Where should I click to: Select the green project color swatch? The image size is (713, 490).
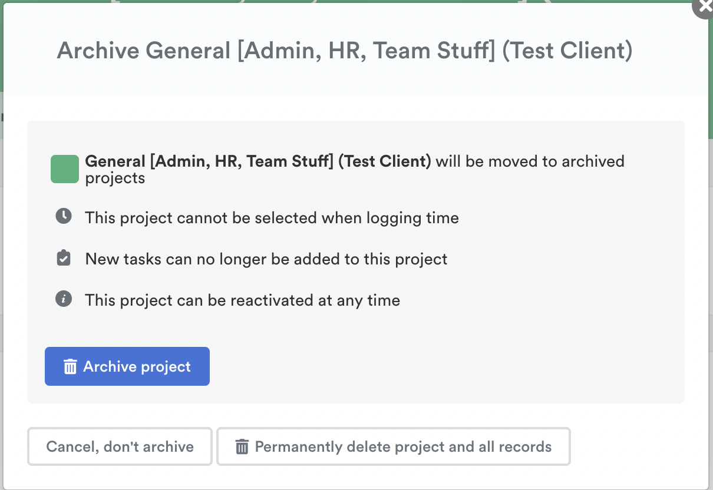tap(64, 168)
